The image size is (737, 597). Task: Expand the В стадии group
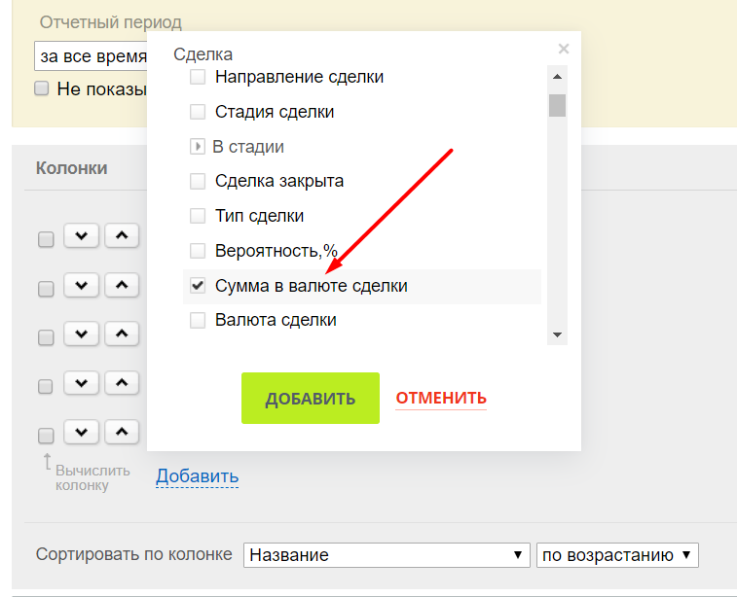[198, 147]
